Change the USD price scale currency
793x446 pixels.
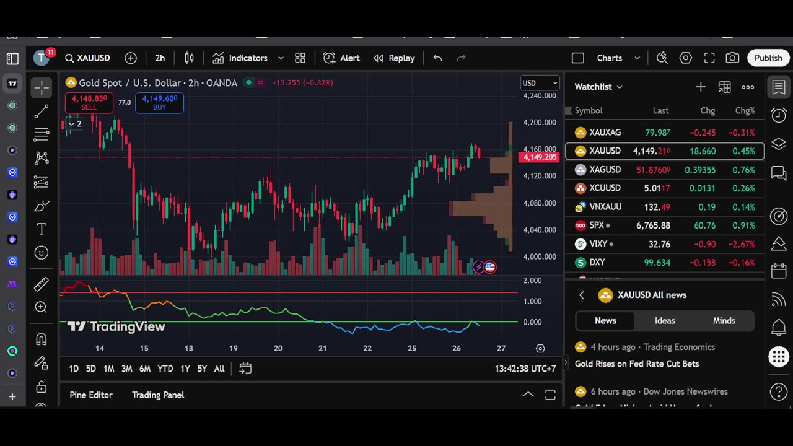pyautogui.click(x=540, y=83)
